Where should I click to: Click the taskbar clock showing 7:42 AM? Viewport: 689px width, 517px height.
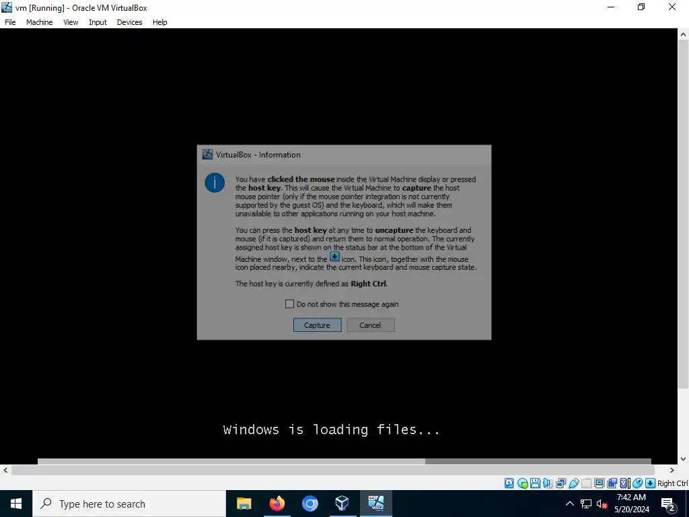pyautogui.click(x=631, y=504)
